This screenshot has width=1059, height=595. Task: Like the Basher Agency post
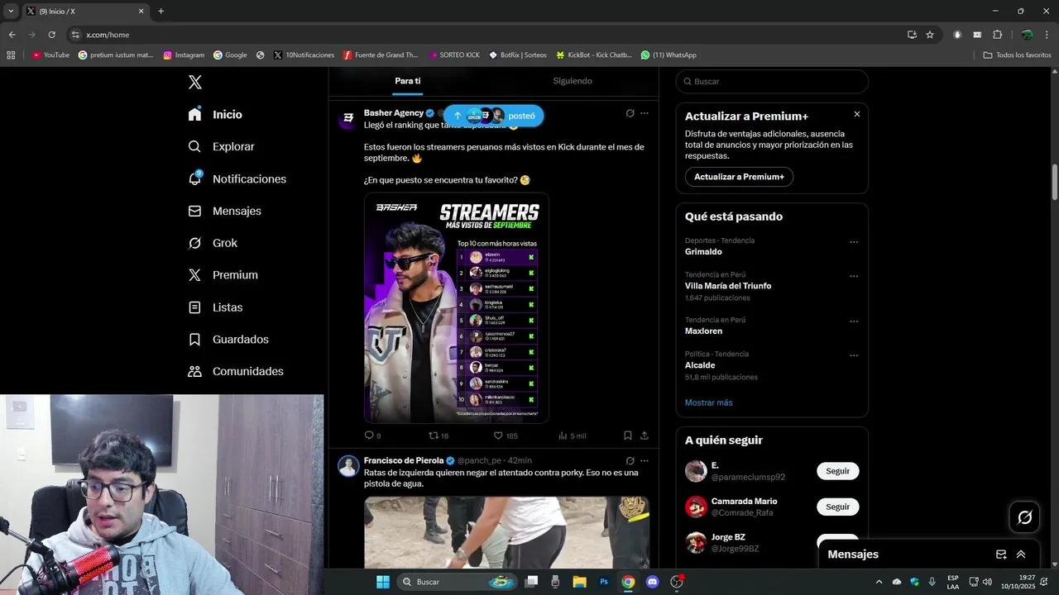pos(505,436)
